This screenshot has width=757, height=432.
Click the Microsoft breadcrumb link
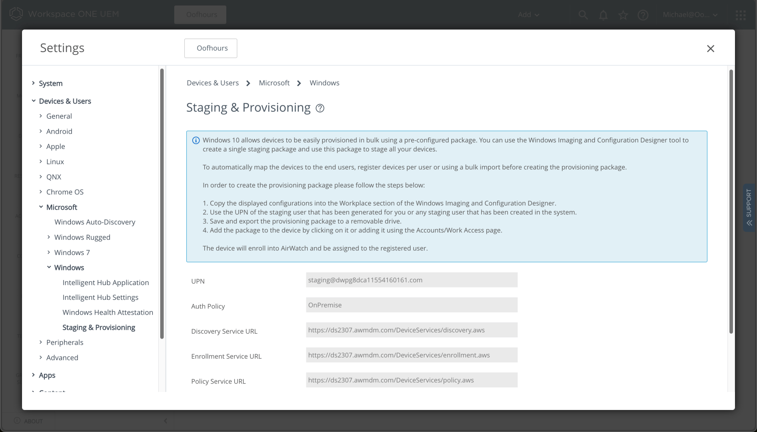pos(274,83)
